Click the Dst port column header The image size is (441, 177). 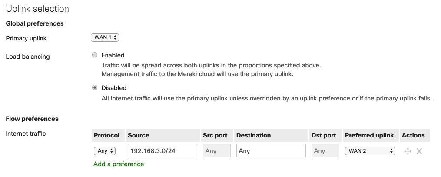coord(324,135)
